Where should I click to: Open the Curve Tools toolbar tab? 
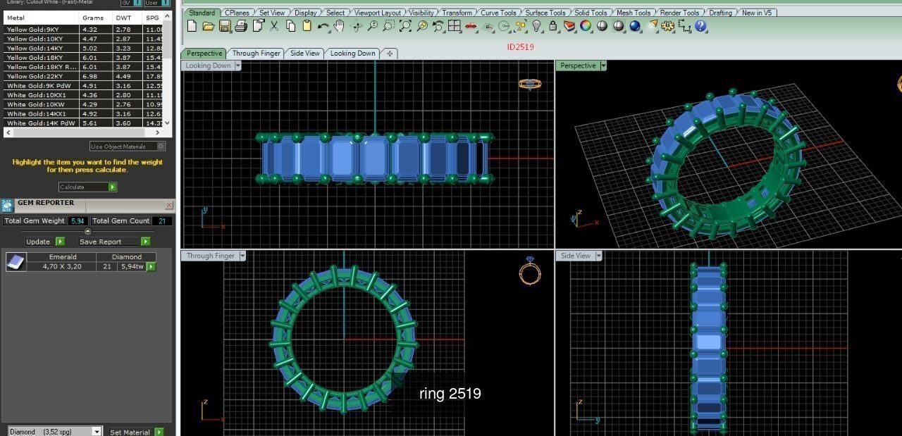498,13
